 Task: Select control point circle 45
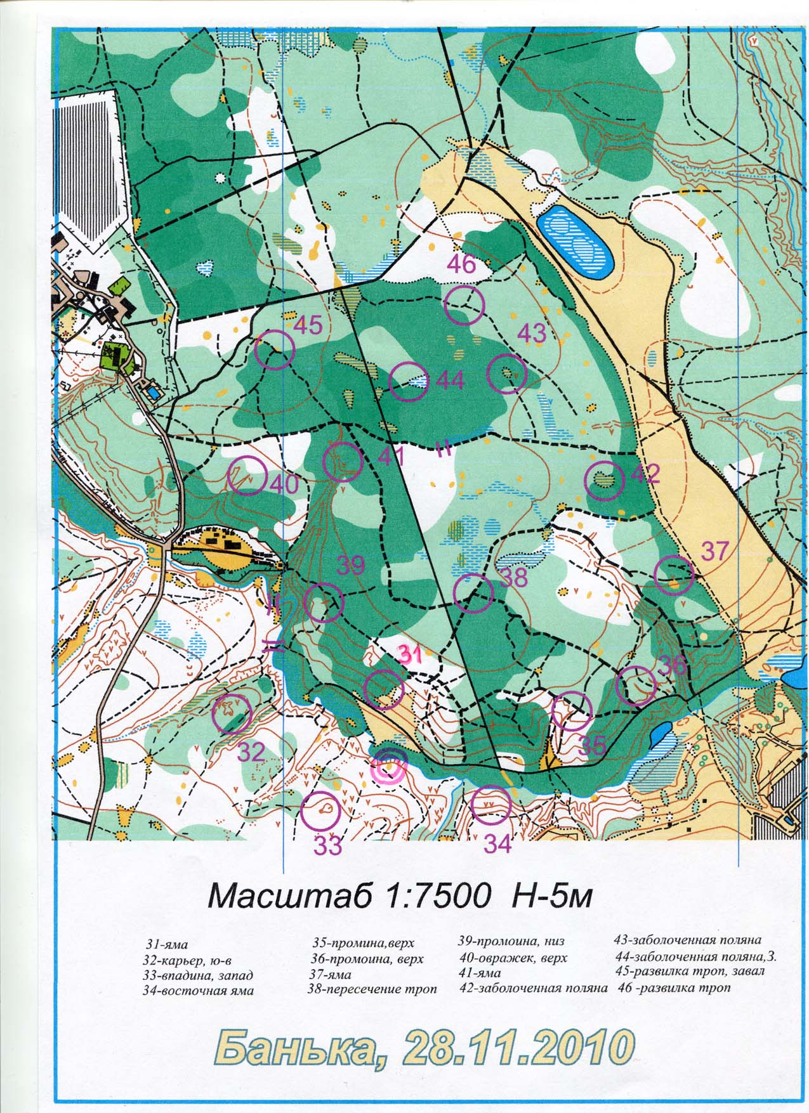275,349
